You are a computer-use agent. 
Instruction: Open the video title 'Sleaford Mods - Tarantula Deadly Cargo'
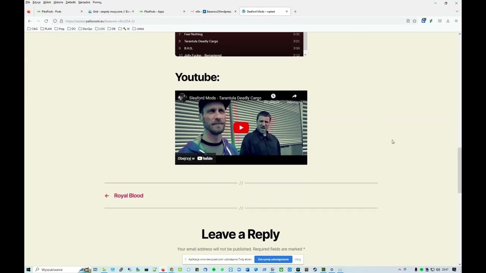(225, 98)
